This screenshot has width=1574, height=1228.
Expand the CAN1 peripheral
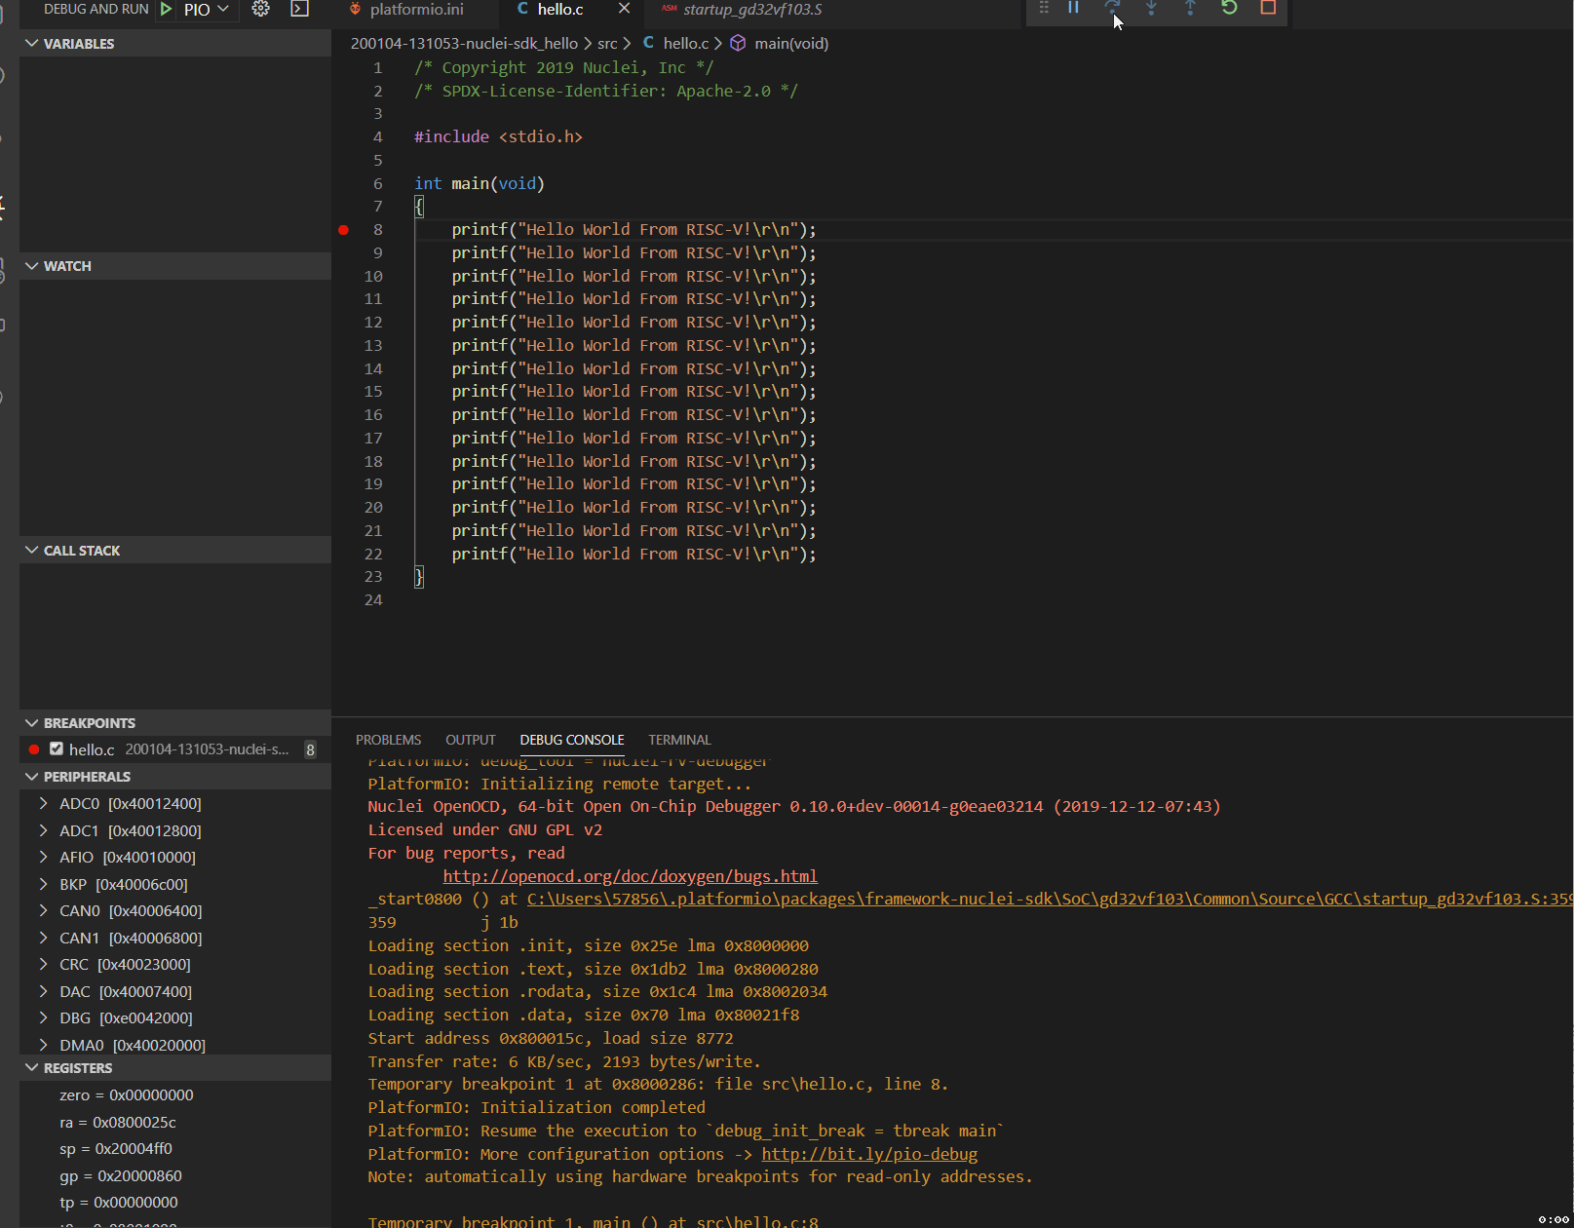[43, 938]
